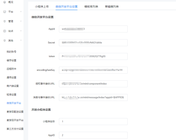
Task: Switch to the 小程序上传 tab
Action: click(x=42, y=7)
